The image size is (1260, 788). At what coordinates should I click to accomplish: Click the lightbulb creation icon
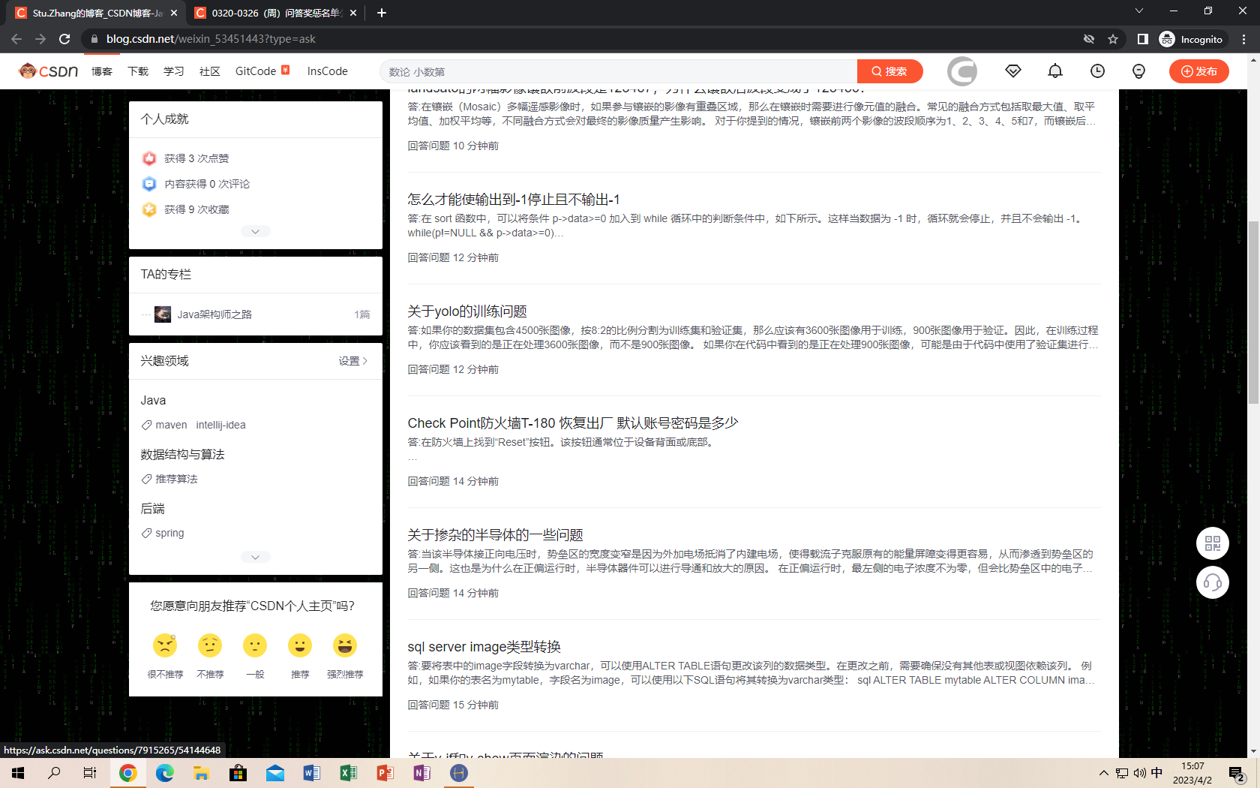pos(1138,71)
